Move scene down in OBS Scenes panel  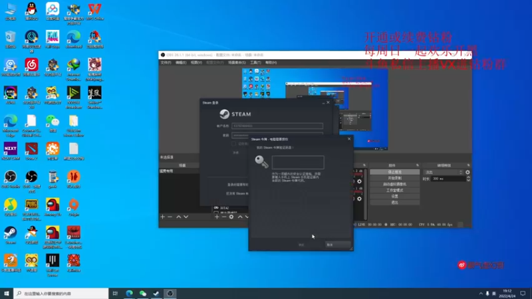pyautogui.click(x=186, y=217)
